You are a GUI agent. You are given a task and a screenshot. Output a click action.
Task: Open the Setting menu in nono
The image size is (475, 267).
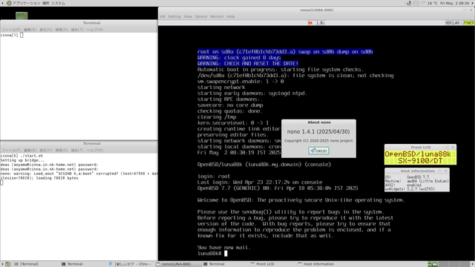(174, 16)
